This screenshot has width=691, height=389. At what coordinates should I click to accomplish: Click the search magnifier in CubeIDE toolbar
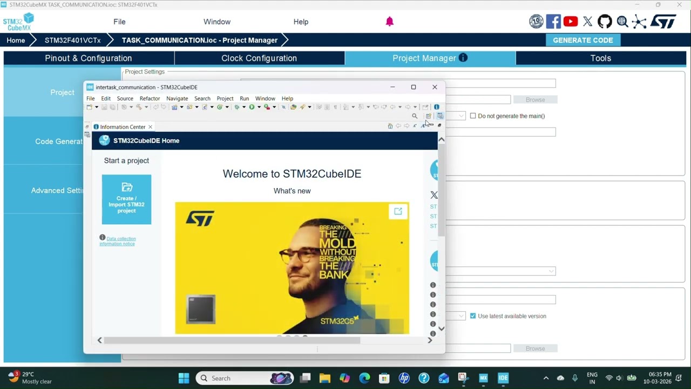click(415, 116)
